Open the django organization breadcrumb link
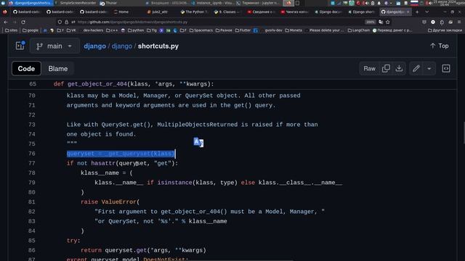465x261 pixels. click(x=94, y=46)
